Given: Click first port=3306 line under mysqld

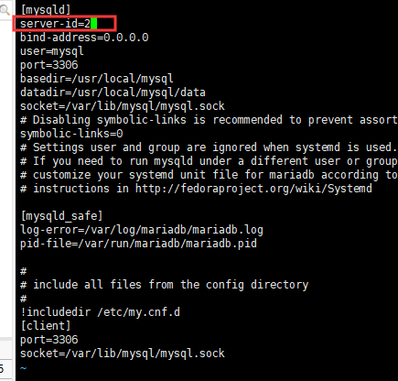Looking at the screenshot, I should pyautogui.click(x=49, y=65).
